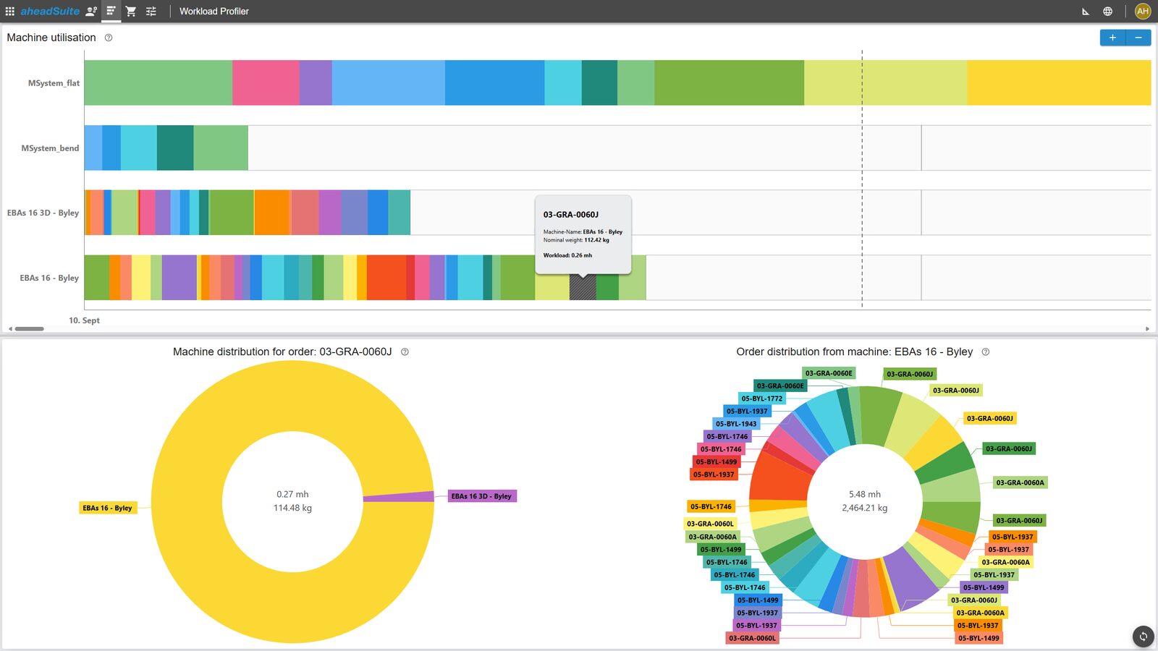The height and width of the screenshot is (651, 1158).
Task: Click the 5.48 mh value in the donut centre
Action: (865, 495)
